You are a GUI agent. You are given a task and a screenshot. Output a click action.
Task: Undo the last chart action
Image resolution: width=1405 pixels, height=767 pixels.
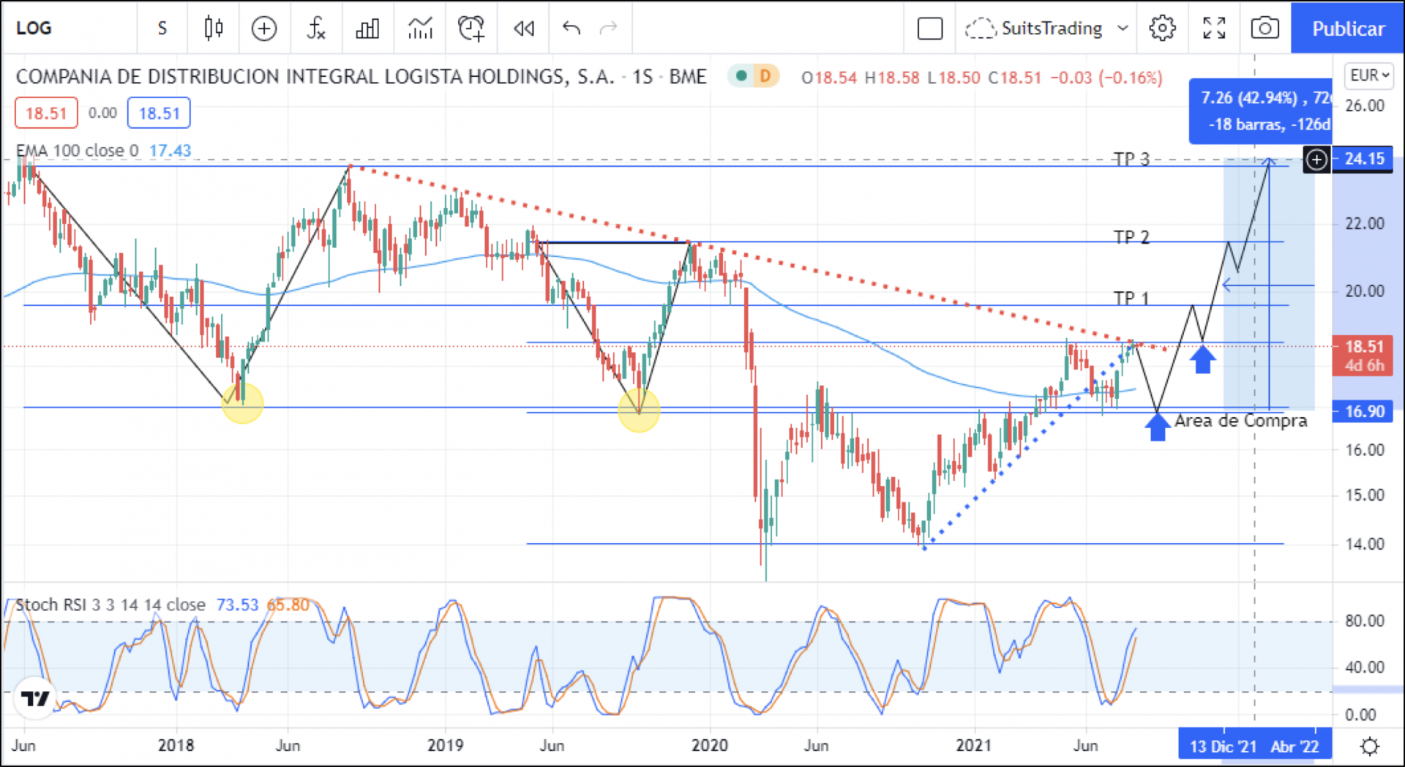(571, 29)
